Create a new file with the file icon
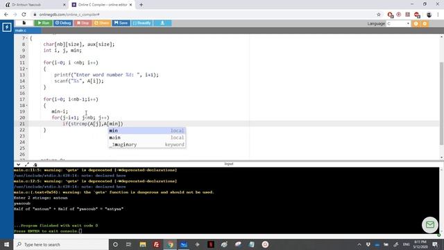The height and width of the screenshot is (250, 444). 24,23
